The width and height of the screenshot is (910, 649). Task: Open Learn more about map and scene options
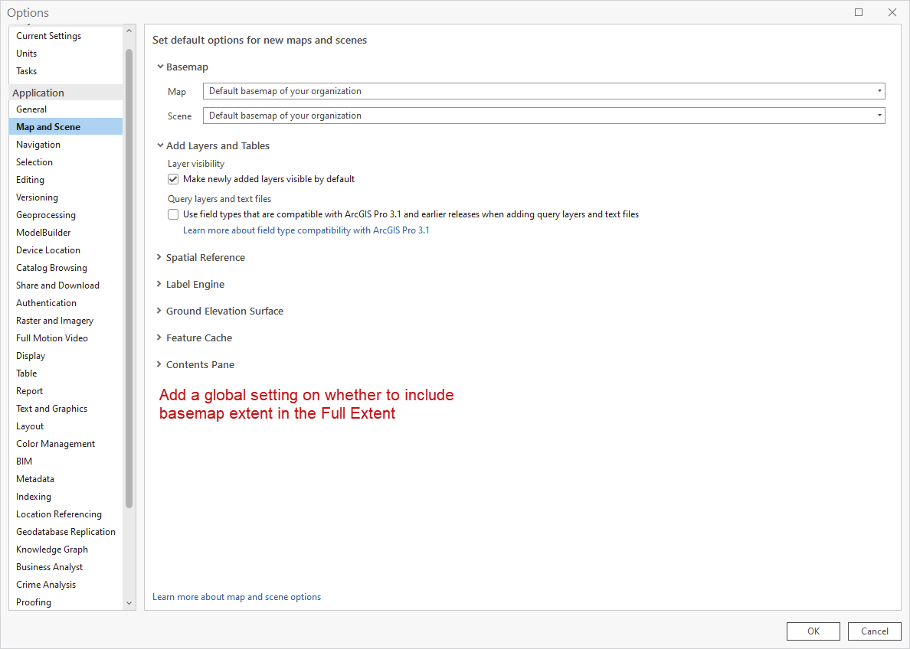237,597
